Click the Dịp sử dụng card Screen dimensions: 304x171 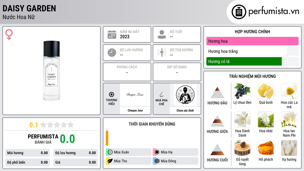tap(177, 72)
